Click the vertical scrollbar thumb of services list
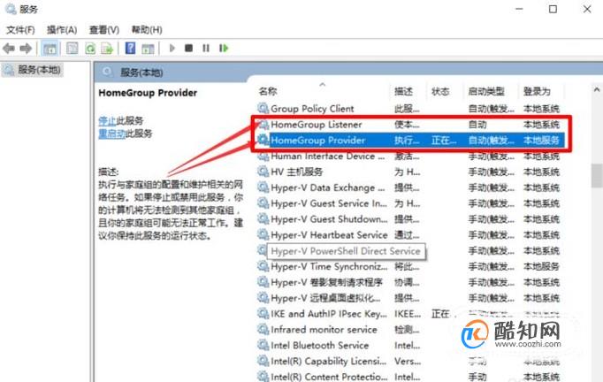The height and width of the screenshot is (382, 603). (x=597, y=175)
